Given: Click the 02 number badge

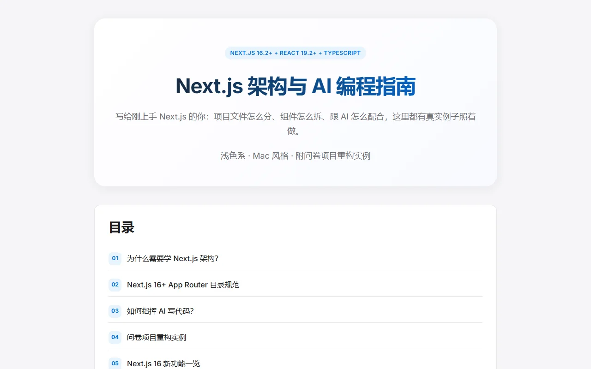Looking at the screenshot, I should [x=115, y=285].
